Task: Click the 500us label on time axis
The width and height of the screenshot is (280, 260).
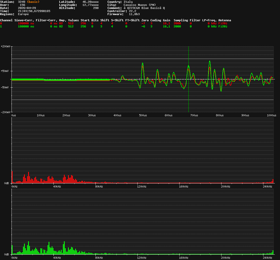Action: (x=143, y=116)
